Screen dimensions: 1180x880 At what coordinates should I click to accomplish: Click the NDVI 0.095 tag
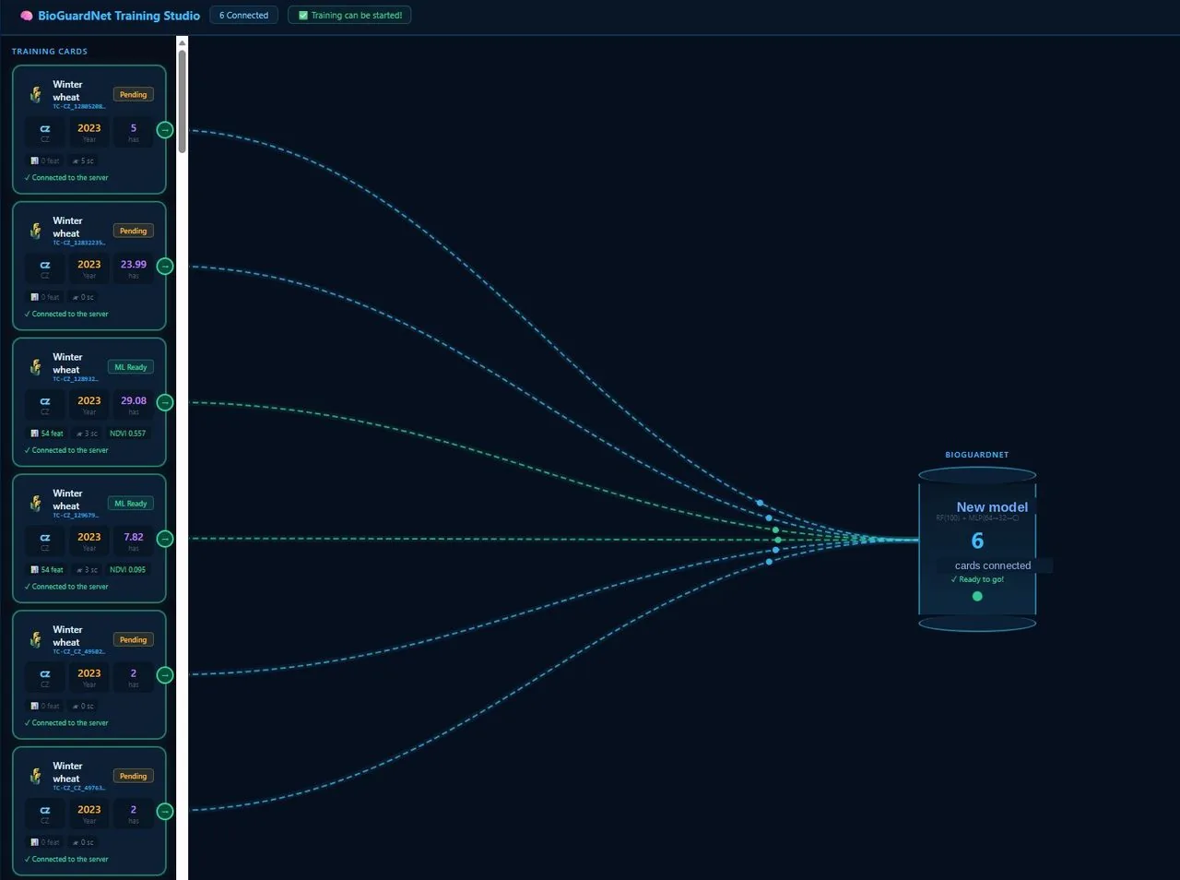[128, 570]
